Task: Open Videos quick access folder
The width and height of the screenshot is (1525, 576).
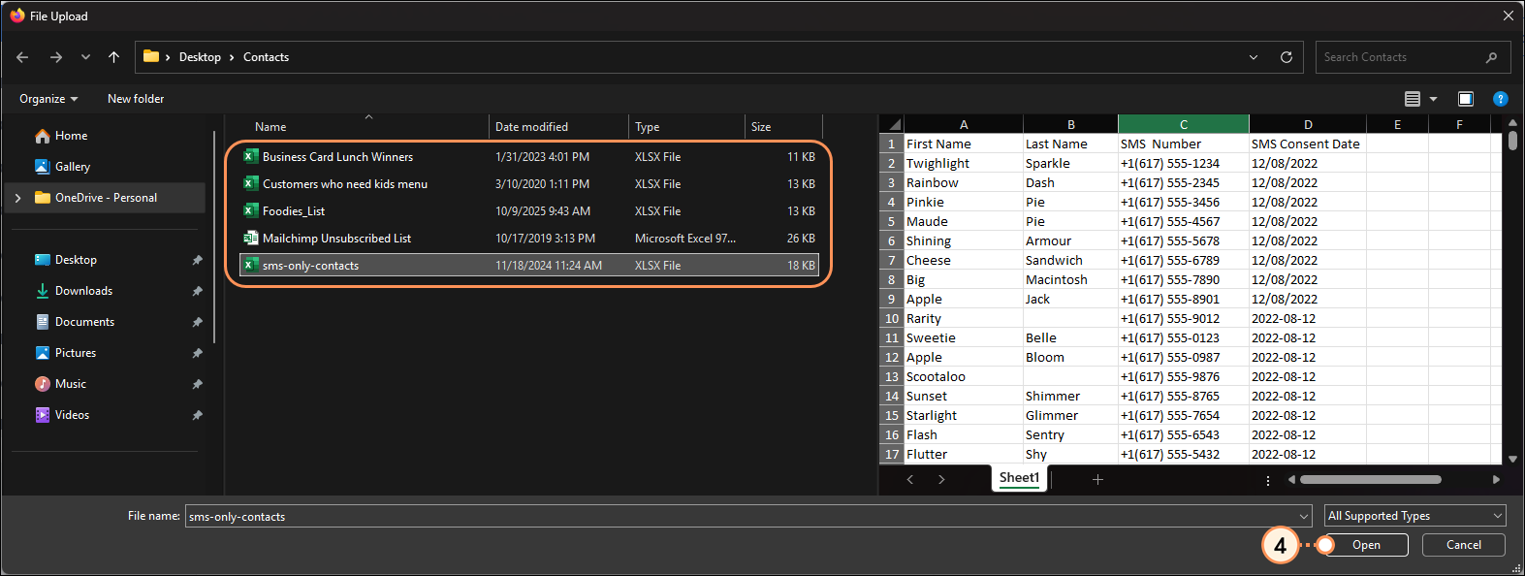Action: (x=72, y=415)
